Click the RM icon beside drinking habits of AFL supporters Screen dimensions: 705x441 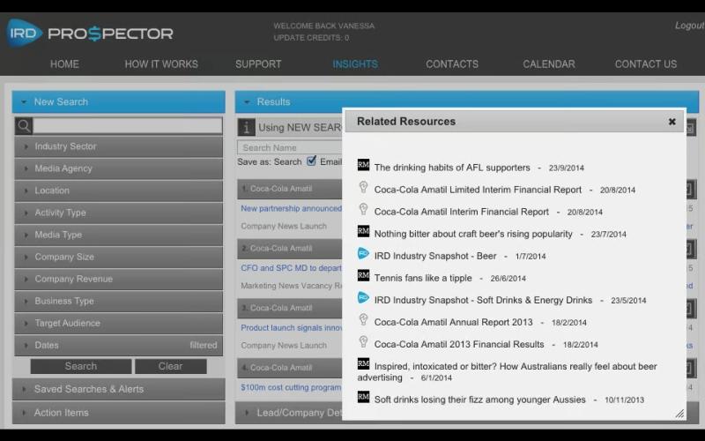(x=363, y=165)
